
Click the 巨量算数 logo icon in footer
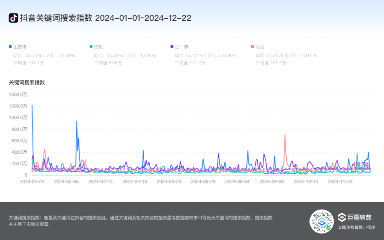[x=342, y=217]
